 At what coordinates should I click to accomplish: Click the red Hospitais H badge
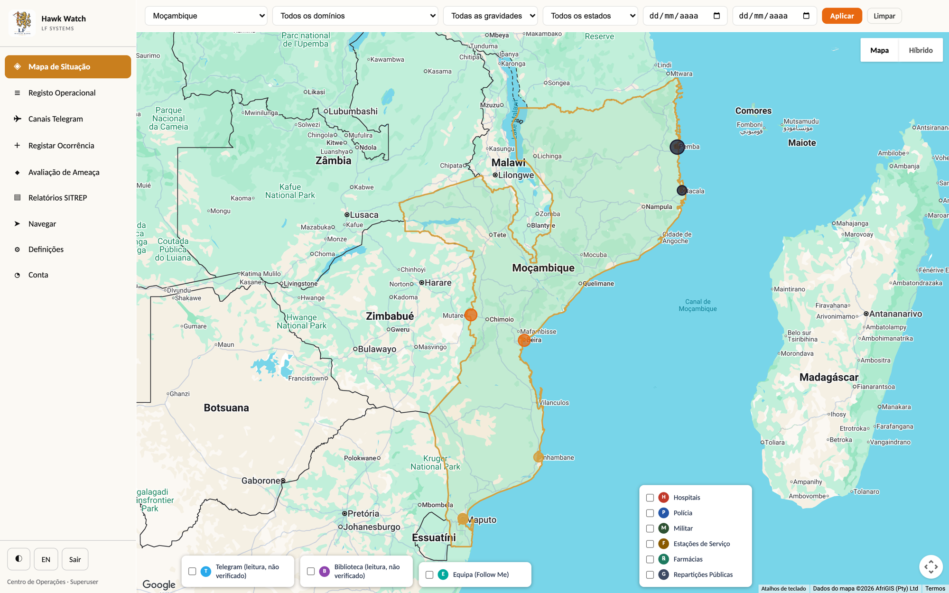(x=663, y=497)
